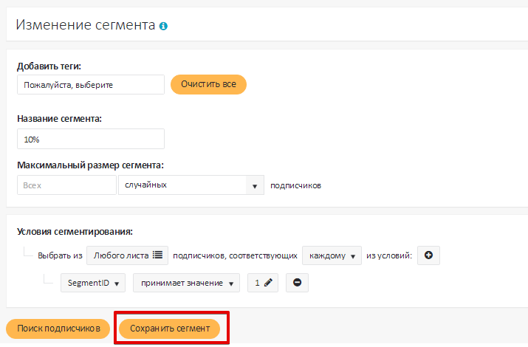Open the каждому conditions dropdown
Viewport: 528px width, 347px height.
[x=332, y=256]
